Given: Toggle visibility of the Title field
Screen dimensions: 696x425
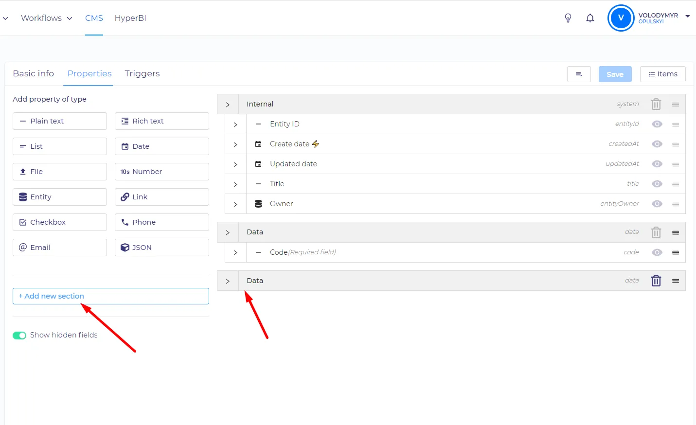Looking at the screenshot, I should (x=657, y=184).
